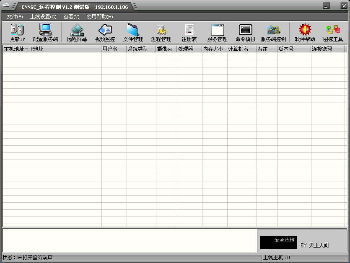The image size is (350, 263).
Task: Open the 查看 menu
Action: (x=70, y=17)
